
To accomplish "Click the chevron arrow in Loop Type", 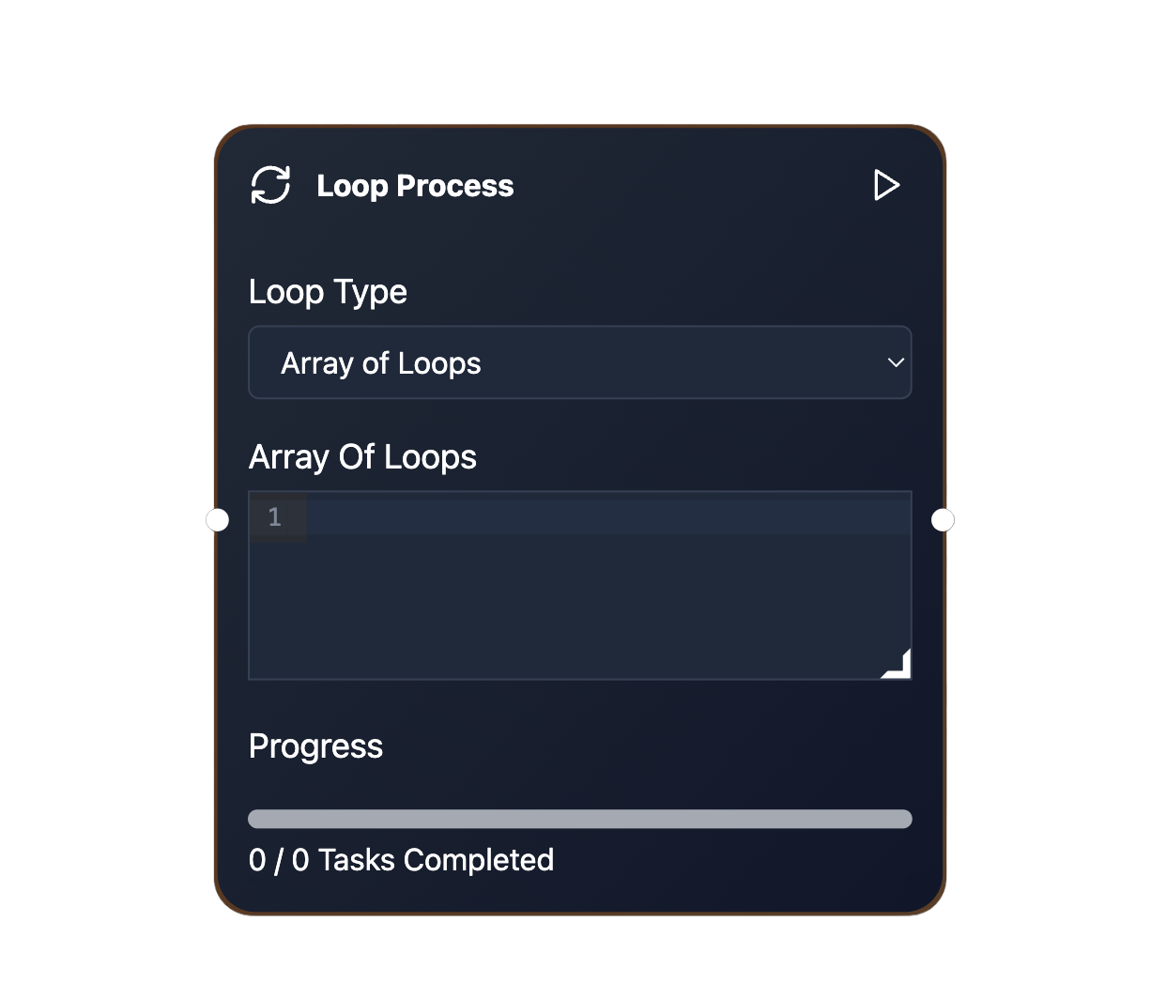I will 896,362.
